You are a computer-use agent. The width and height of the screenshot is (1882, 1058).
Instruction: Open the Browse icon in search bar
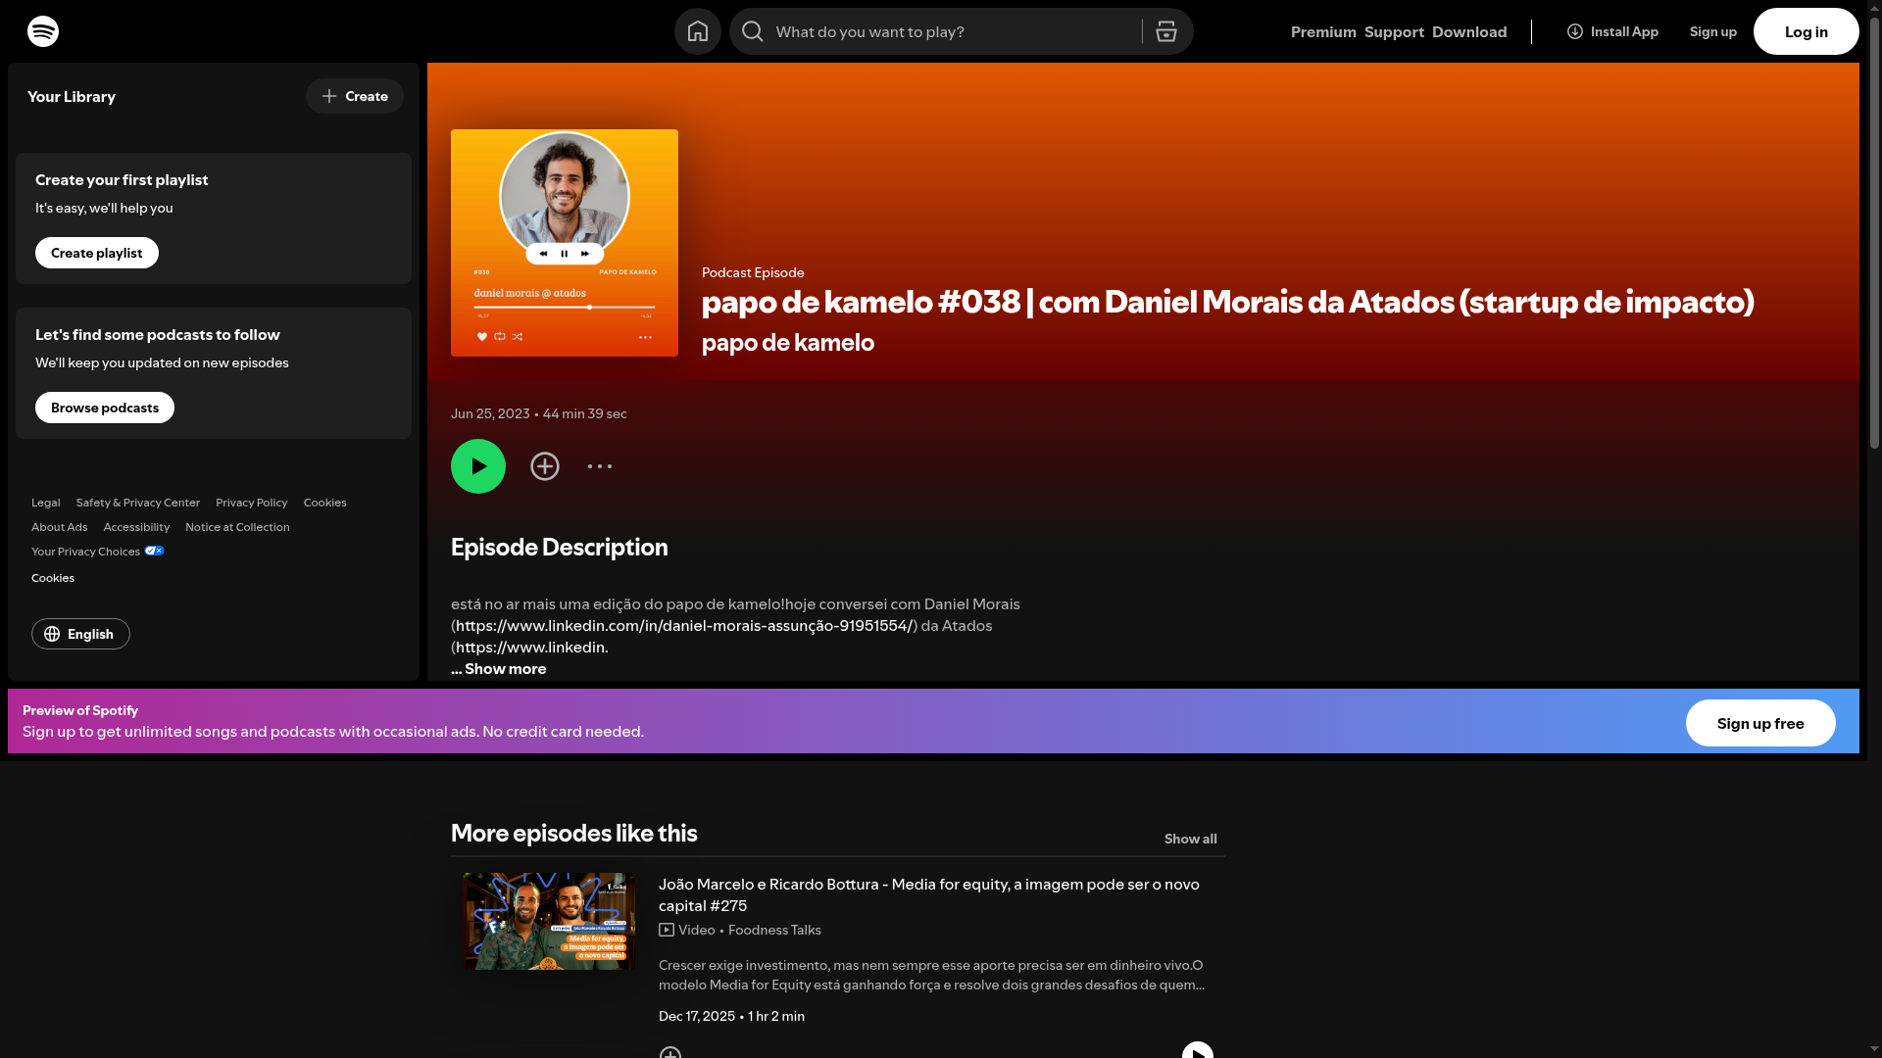pyautogui.click(x=1166, y=31)
